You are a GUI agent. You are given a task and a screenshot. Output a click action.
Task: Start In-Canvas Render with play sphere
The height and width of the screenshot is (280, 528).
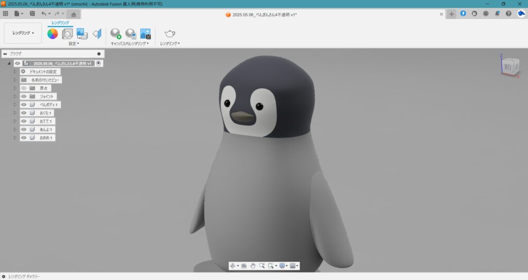[x=115, y=34]
